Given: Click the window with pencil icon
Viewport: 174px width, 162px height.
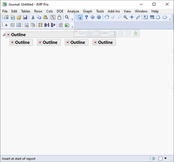Looking at the screenshot, I should coord(27,25).
